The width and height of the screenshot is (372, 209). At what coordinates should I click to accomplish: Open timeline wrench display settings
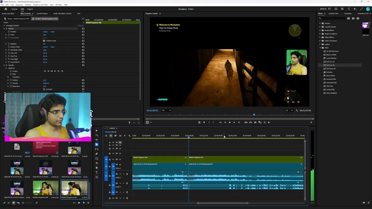pyautogui.click(x=129, y=136)
